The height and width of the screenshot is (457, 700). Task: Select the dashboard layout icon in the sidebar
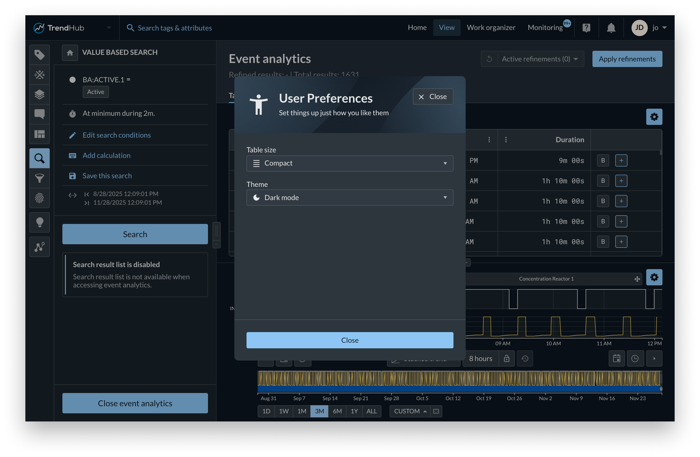point(39,135)
